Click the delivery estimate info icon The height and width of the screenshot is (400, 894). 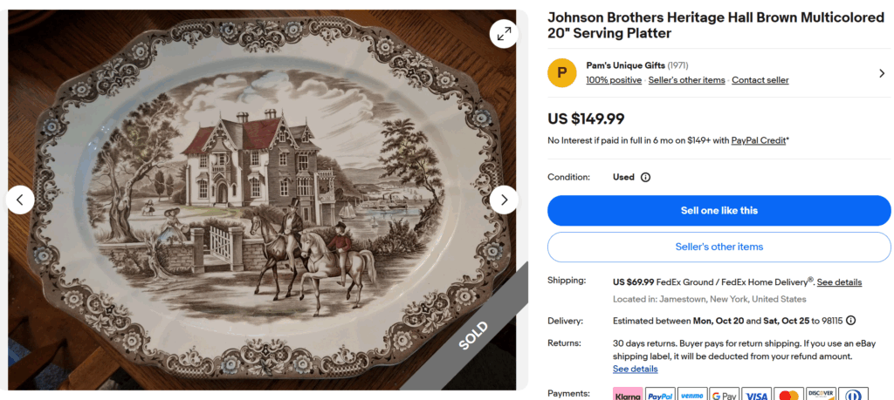pos(850,320)
